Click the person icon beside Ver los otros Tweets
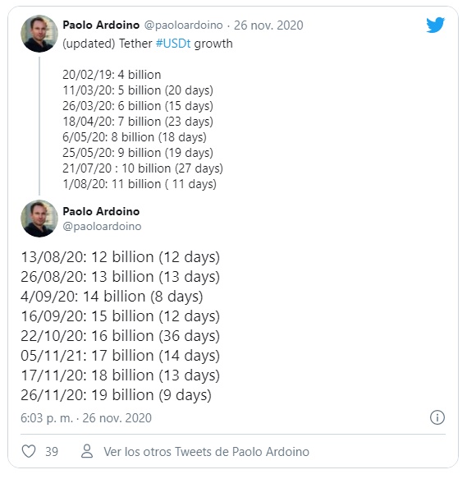The image size is (467, 479). point(87,451)
